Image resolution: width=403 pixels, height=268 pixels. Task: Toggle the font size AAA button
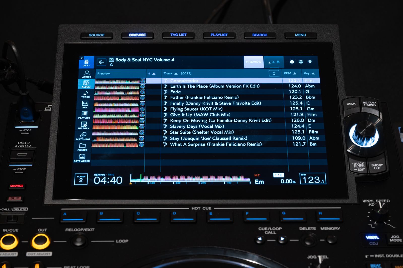point(274,62)
